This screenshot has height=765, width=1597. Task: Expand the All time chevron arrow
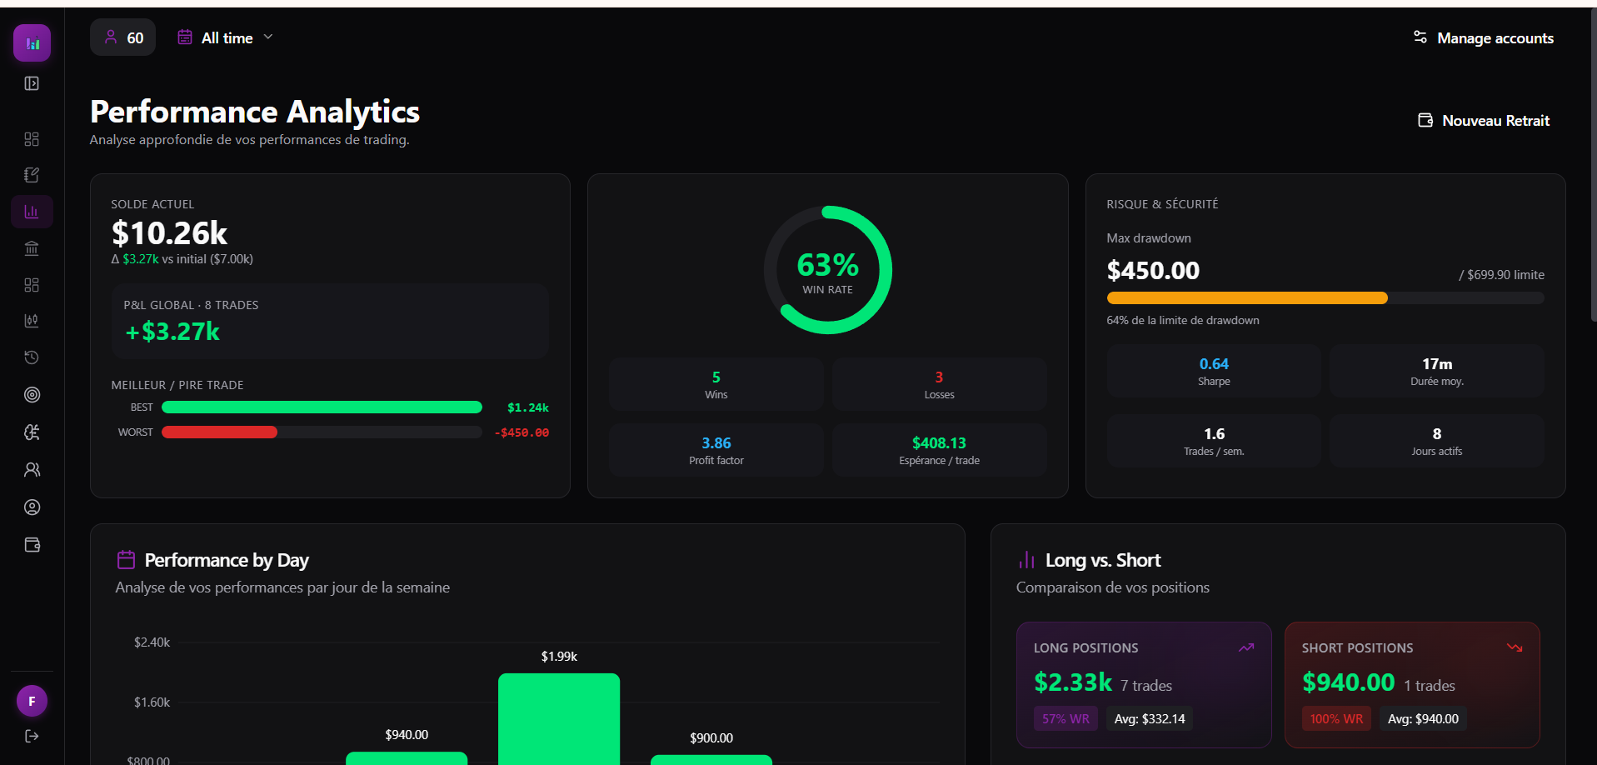pos(268,37)
